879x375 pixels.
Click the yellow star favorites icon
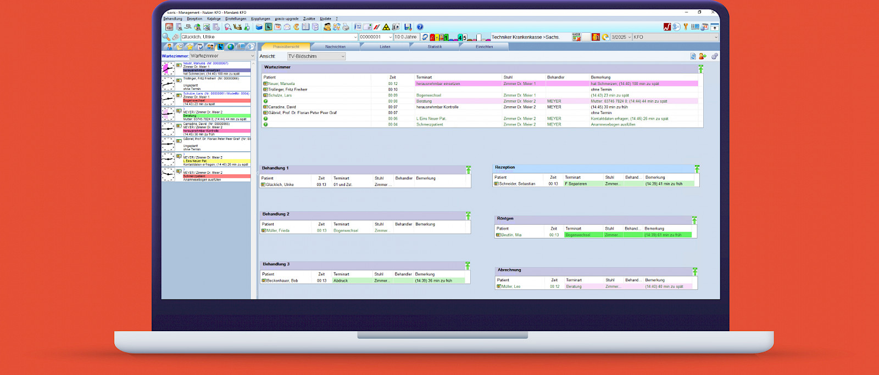click(190, 47)
